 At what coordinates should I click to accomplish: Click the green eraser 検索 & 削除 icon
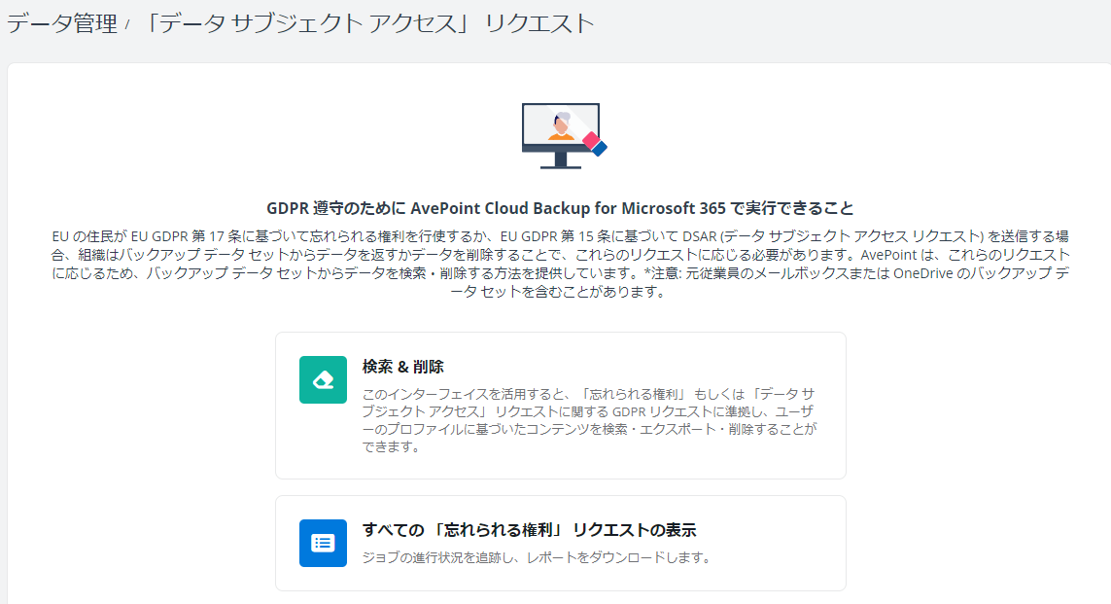point(323,380)
